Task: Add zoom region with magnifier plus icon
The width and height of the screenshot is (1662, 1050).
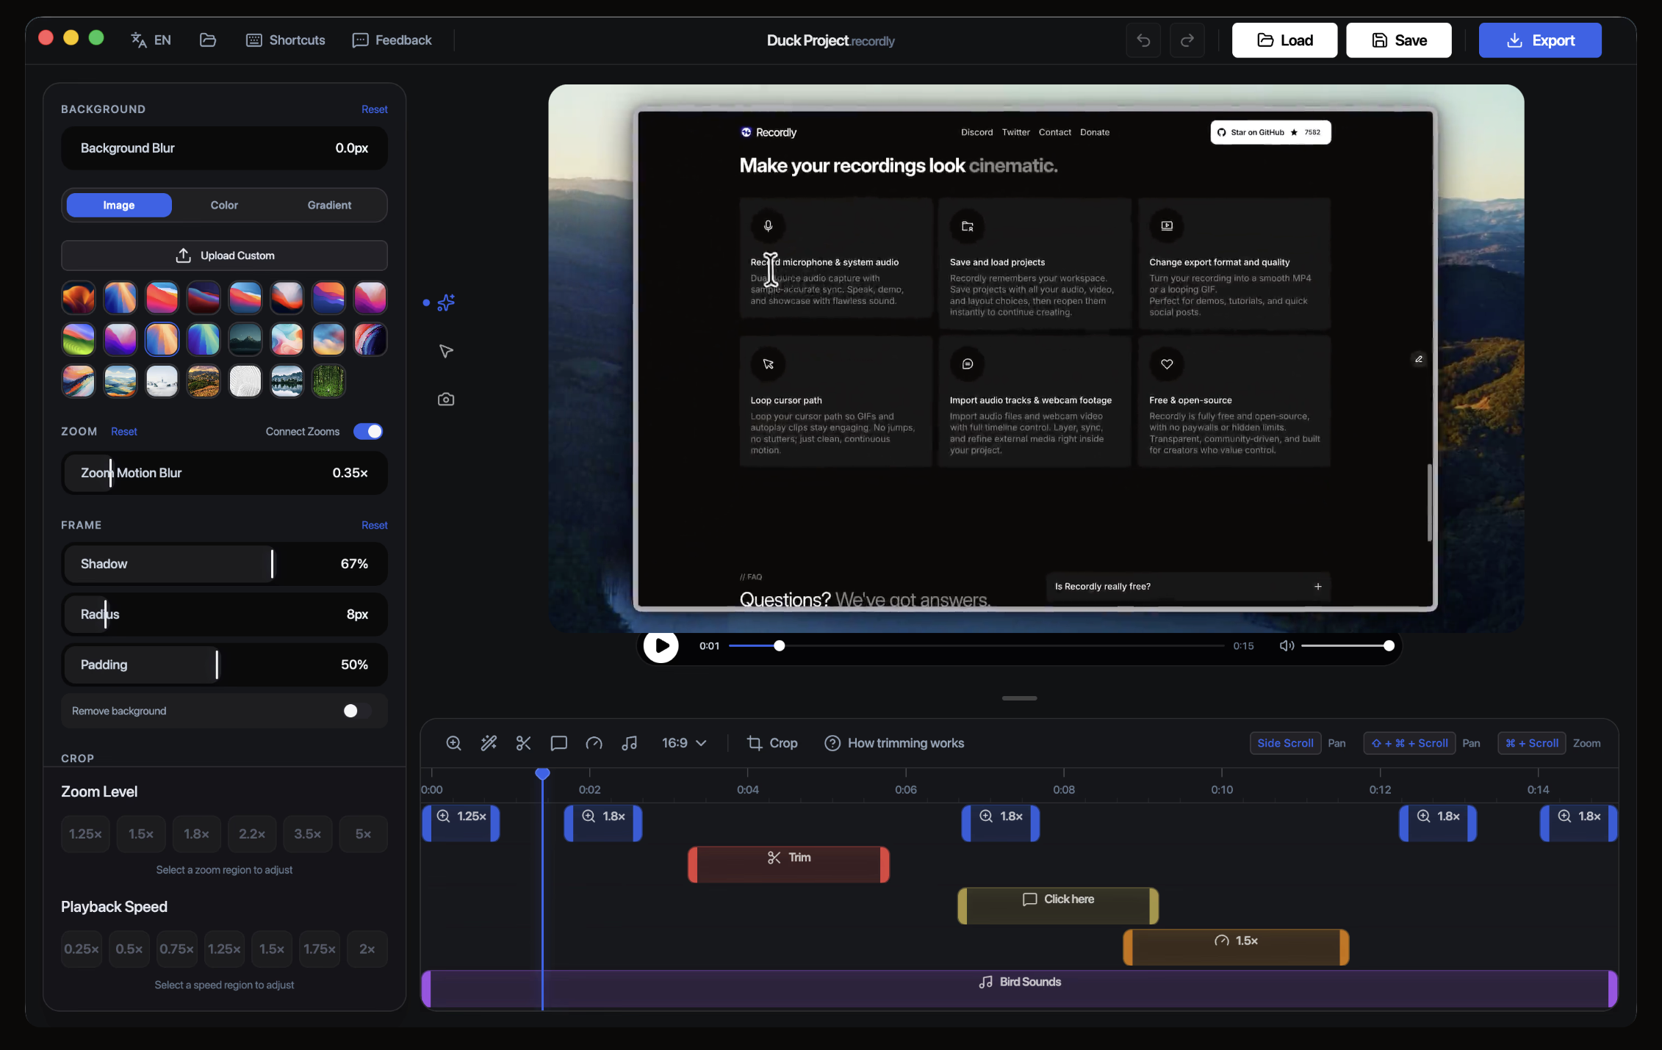Action: click(x=453, y=743)
